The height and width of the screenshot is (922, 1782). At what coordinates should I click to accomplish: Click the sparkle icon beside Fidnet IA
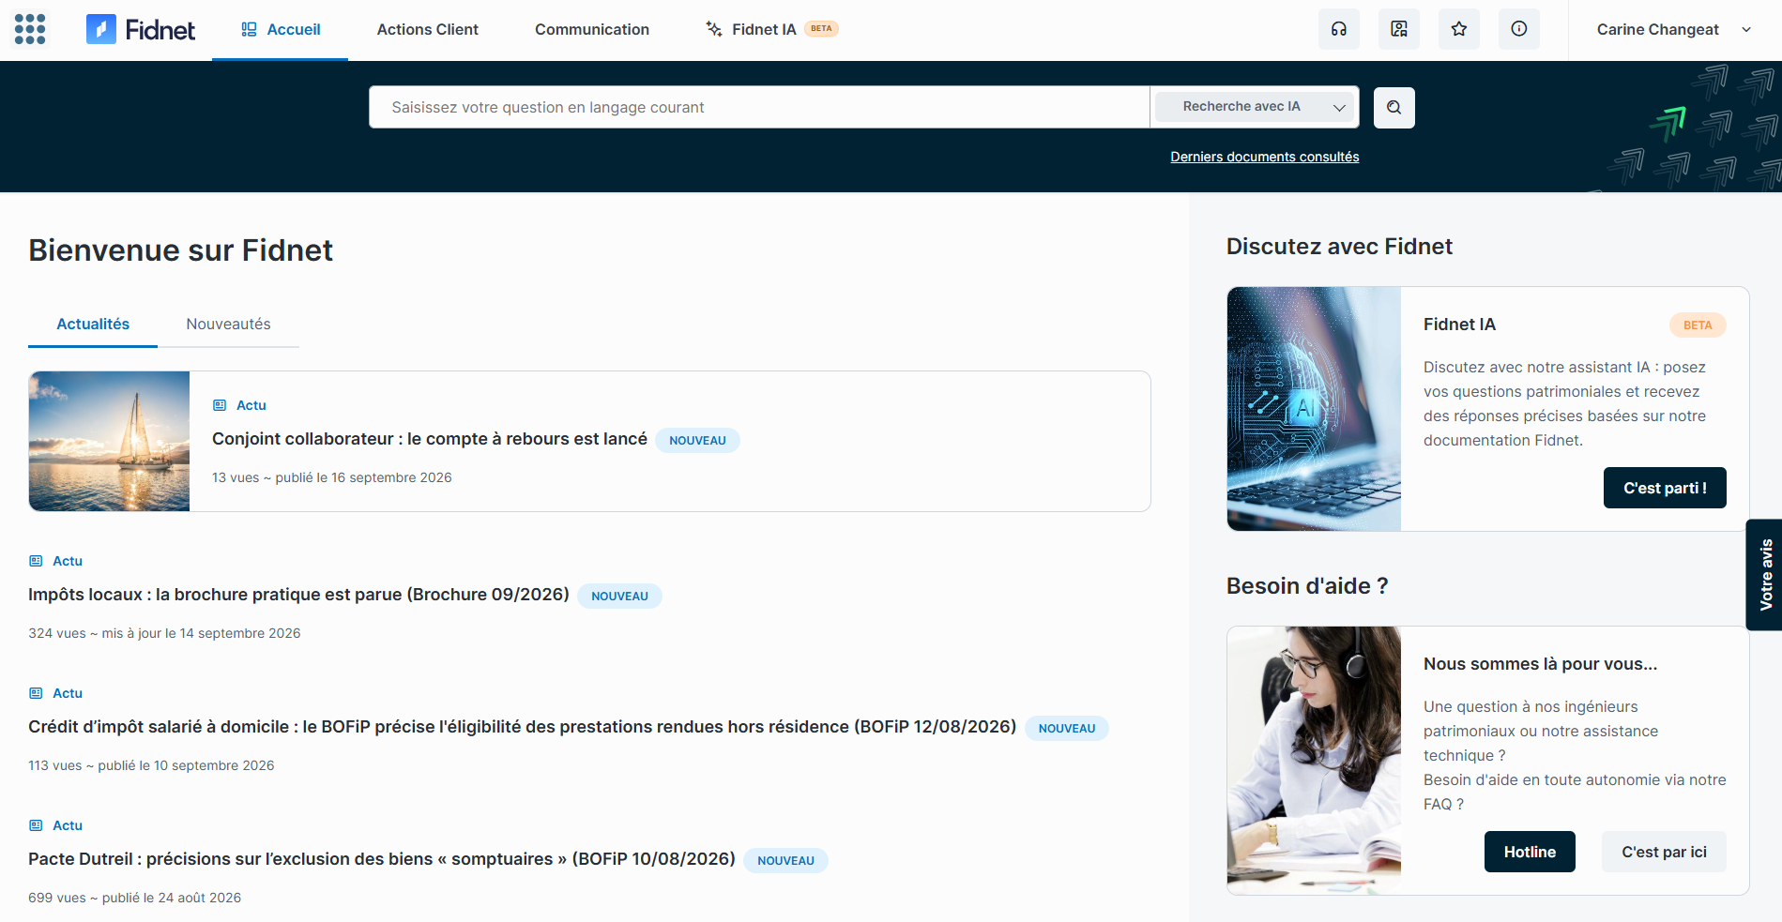click(714, 29)
